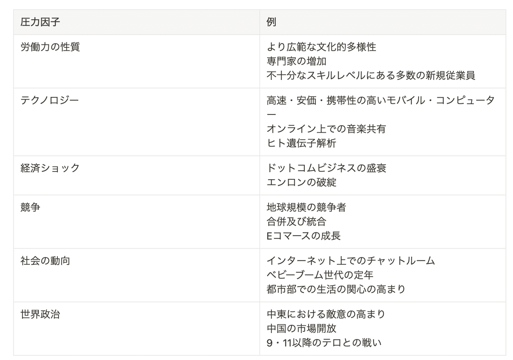This screenshot has height=360, width=513.
Task: Select the 経済ショック cell
Action: pyautogui.click(x=136, y=176)
